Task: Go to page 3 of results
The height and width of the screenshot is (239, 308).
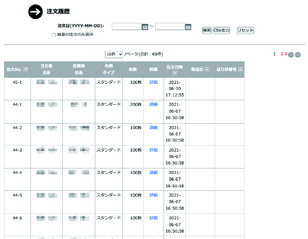Action: (285, 54)
